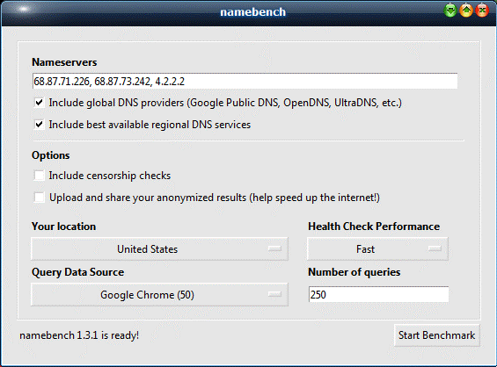
Task: Click the dropdown indicator on location selector
Action: pyautogui.click(x=274, y=248)
